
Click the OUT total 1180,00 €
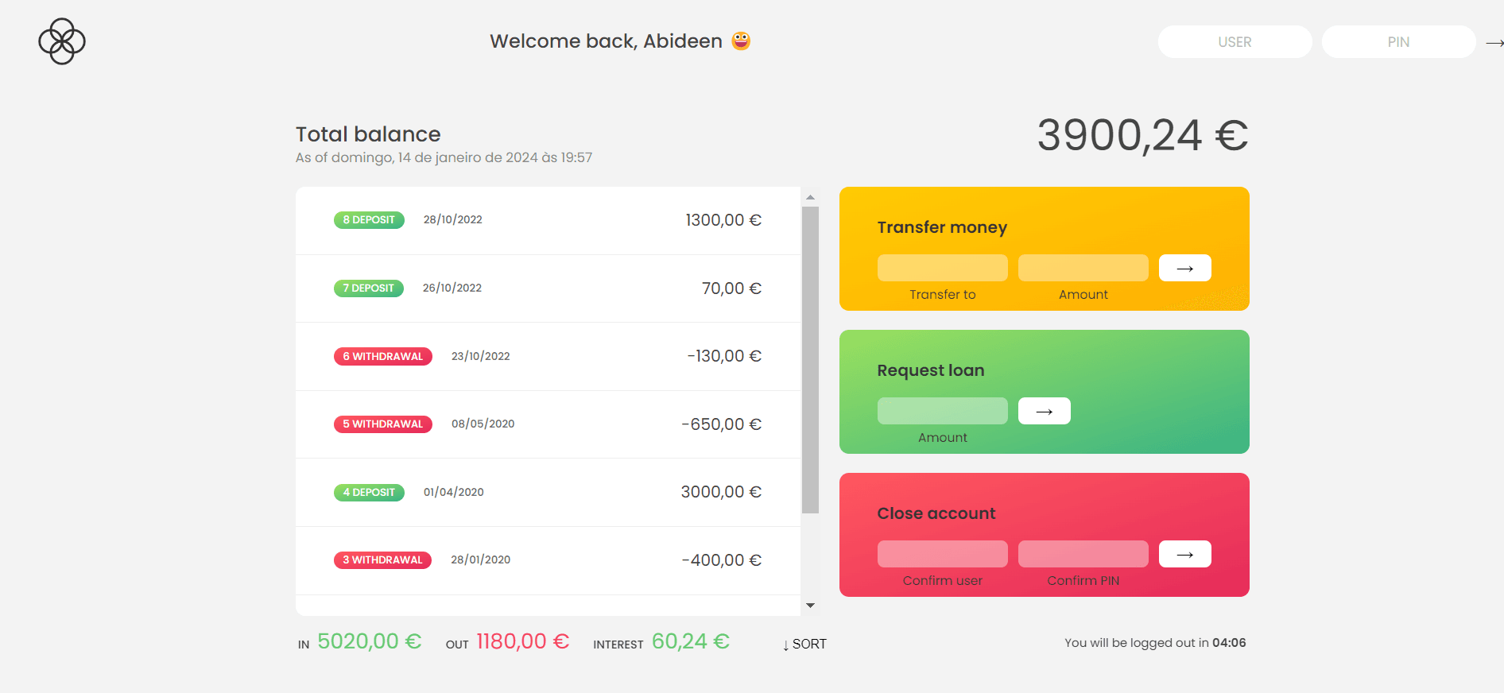523,641
